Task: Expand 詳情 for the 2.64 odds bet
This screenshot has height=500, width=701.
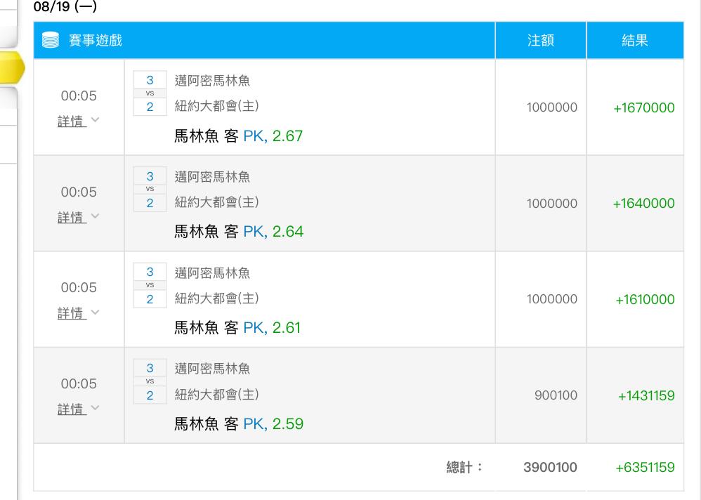Action: tap(72, 217)
